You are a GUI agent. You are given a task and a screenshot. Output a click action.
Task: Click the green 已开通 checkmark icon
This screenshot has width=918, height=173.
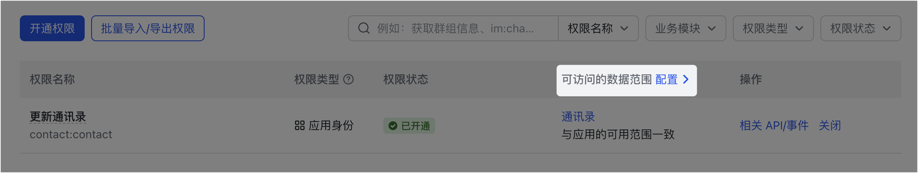pos(393,126)
